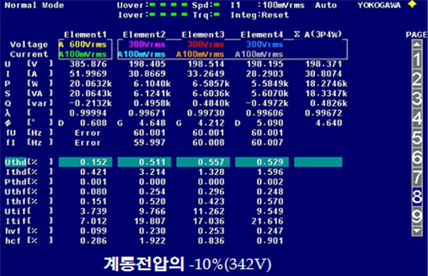Click Element1 fI Error reading
428x276 pixels.
tap(88, 143)
